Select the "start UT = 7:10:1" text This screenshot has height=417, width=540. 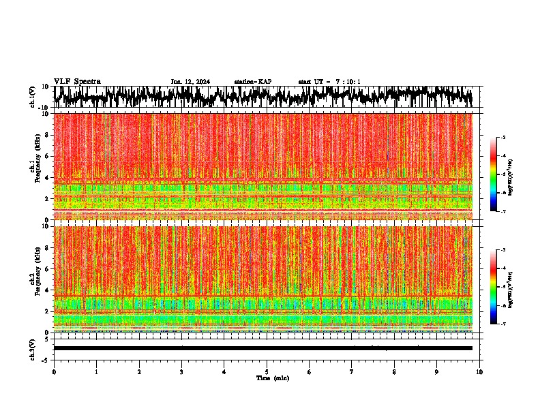click(x=329, y=82)
